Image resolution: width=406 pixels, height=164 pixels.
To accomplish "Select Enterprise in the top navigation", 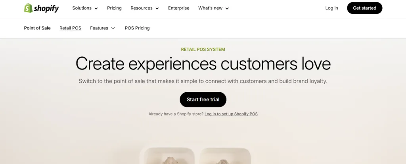I will [178, 8].
